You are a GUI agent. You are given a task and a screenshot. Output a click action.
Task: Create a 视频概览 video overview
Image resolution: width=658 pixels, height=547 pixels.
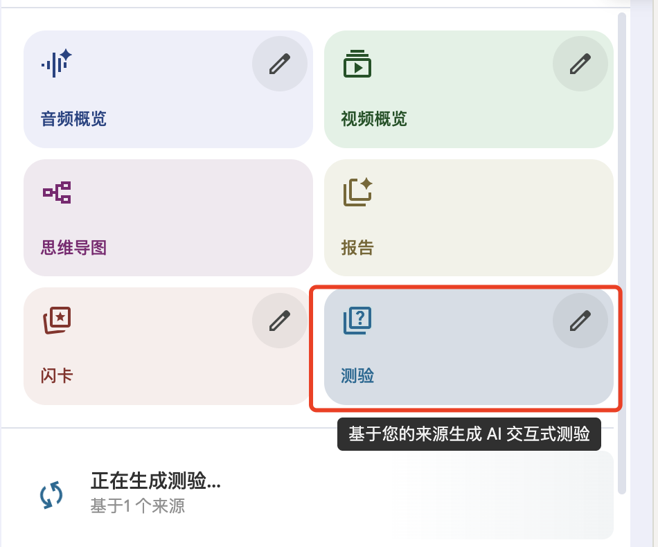click(x=469, y=89)
